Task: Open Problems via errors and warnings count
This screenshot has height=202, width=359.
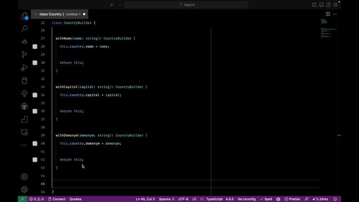Action: tap(36, 199)
